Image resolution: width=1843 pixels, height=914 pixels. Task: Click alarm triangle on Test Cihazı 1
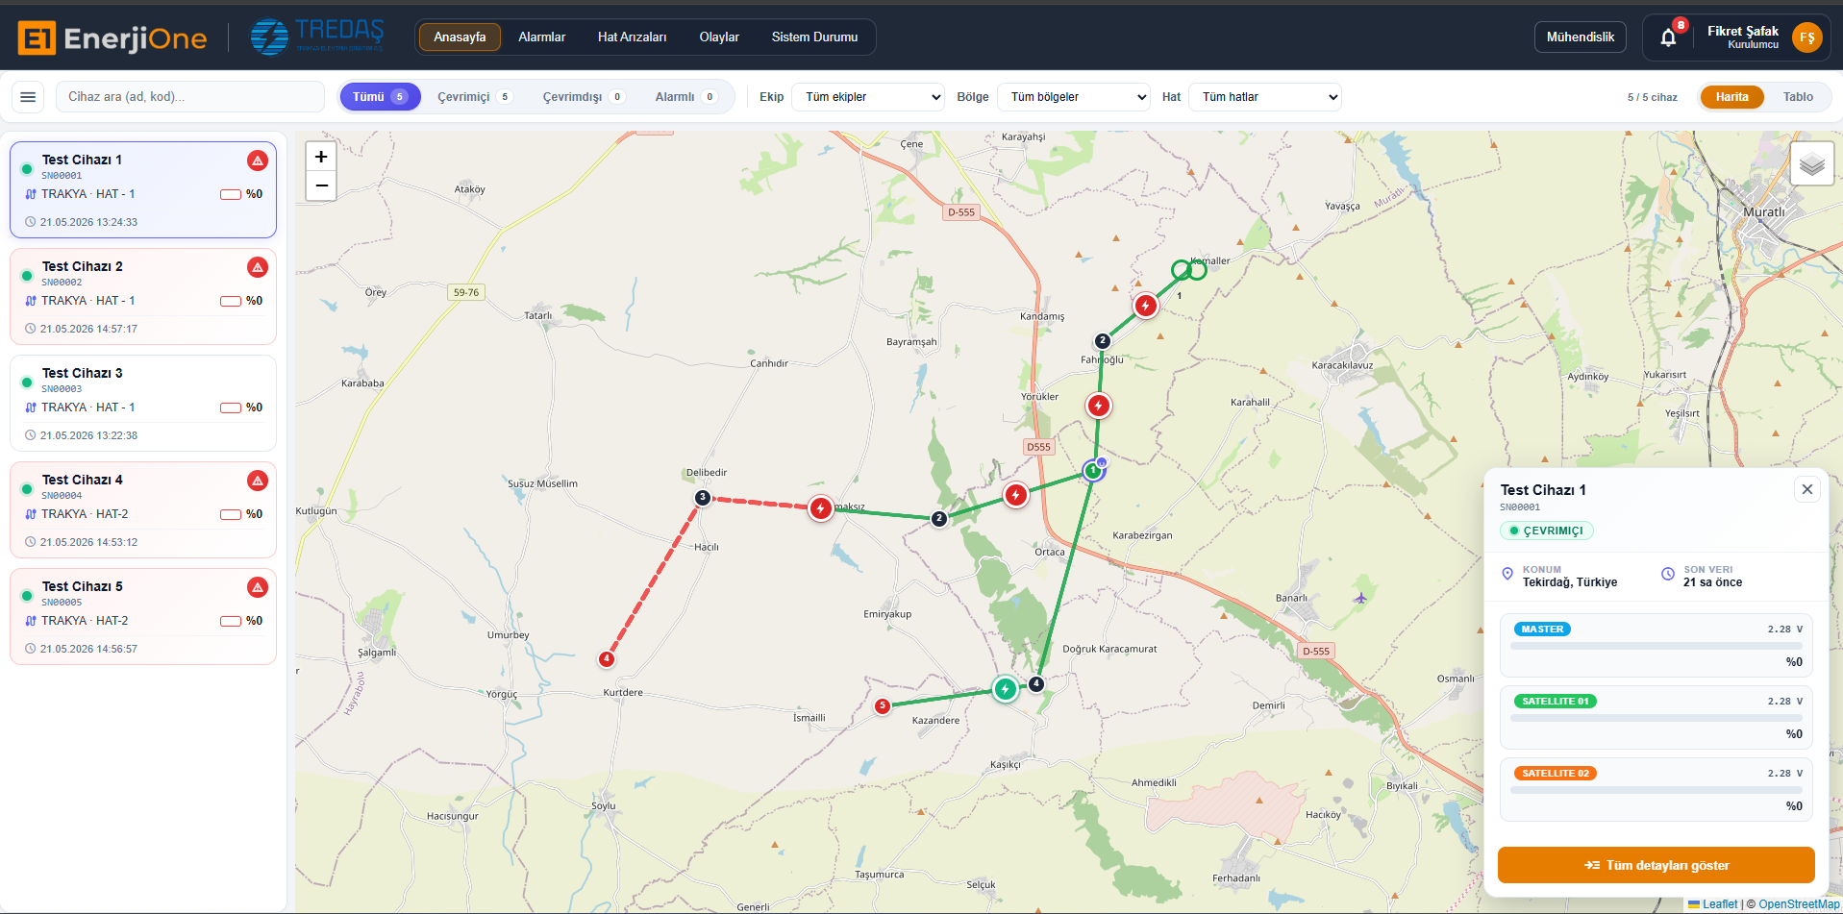click(x=257, y=161)
